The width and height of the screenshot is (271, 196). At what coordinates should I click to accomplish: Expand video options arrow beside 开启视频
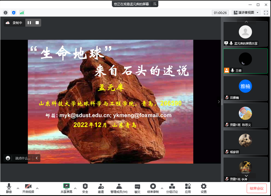[37, 188]
